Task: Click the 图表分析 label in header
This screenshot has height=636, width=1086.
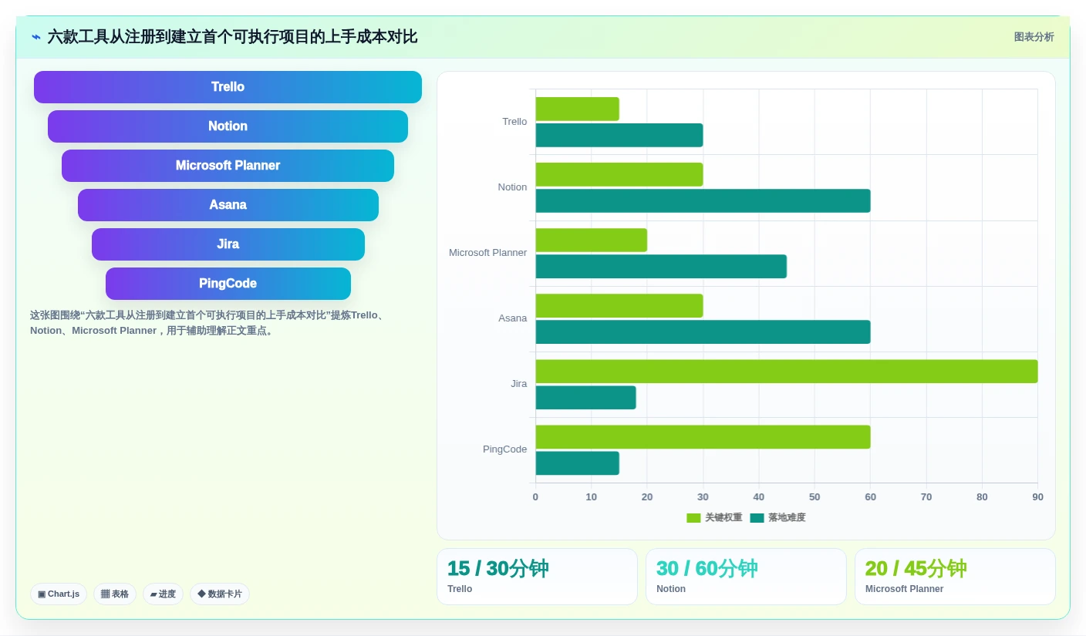Action: [x=1034, y=37]
